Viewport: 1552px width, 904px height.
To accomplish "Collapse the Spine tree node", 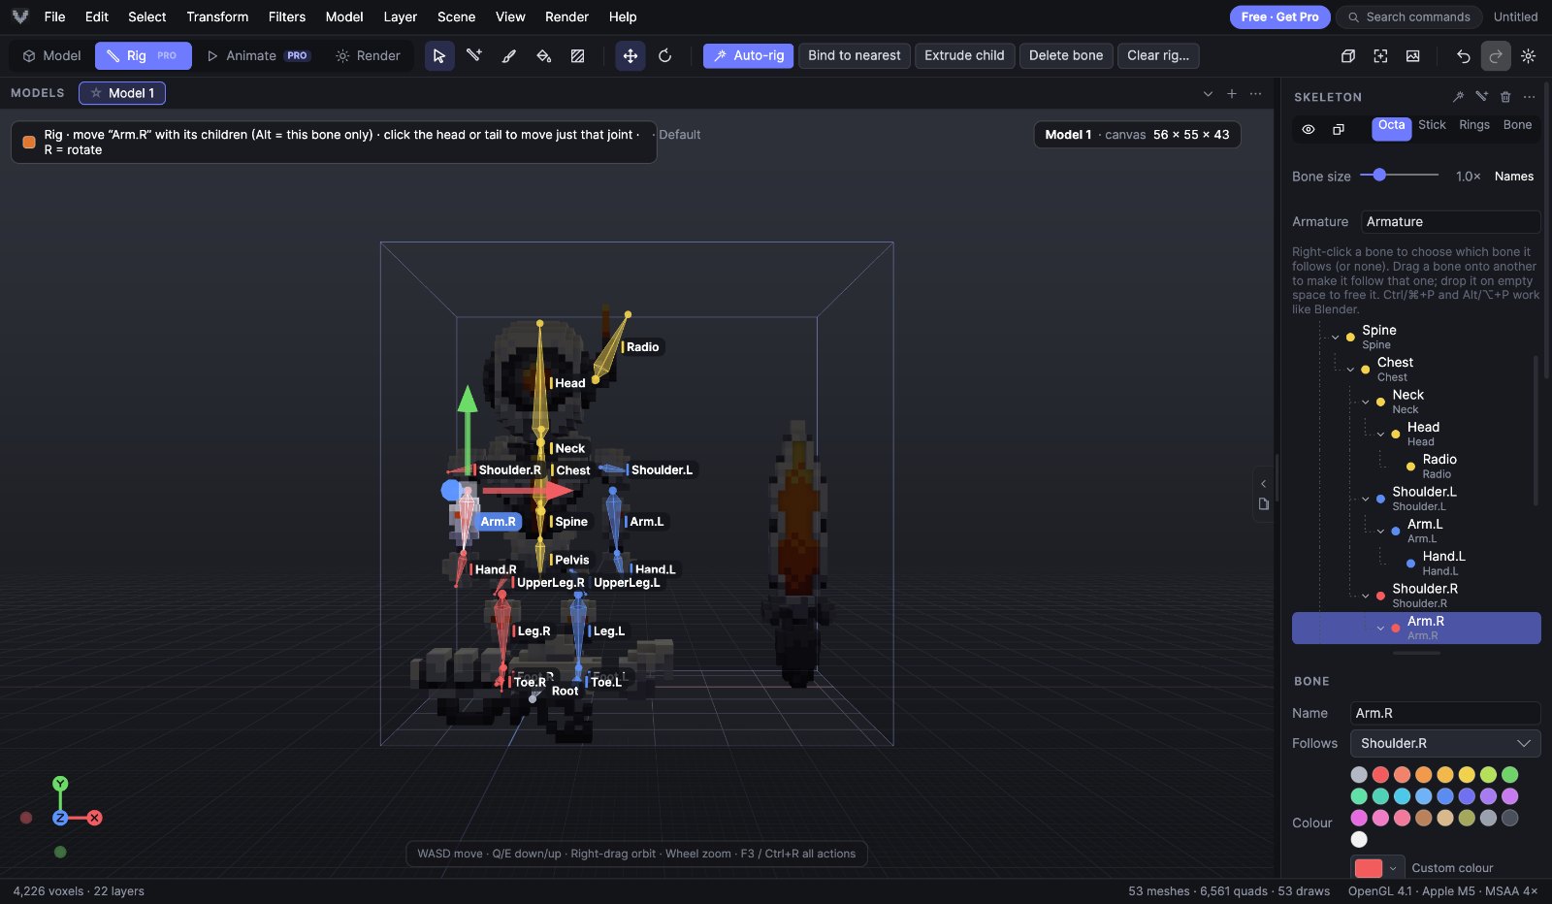I will pyautogui.click(x=1335, y=338).
